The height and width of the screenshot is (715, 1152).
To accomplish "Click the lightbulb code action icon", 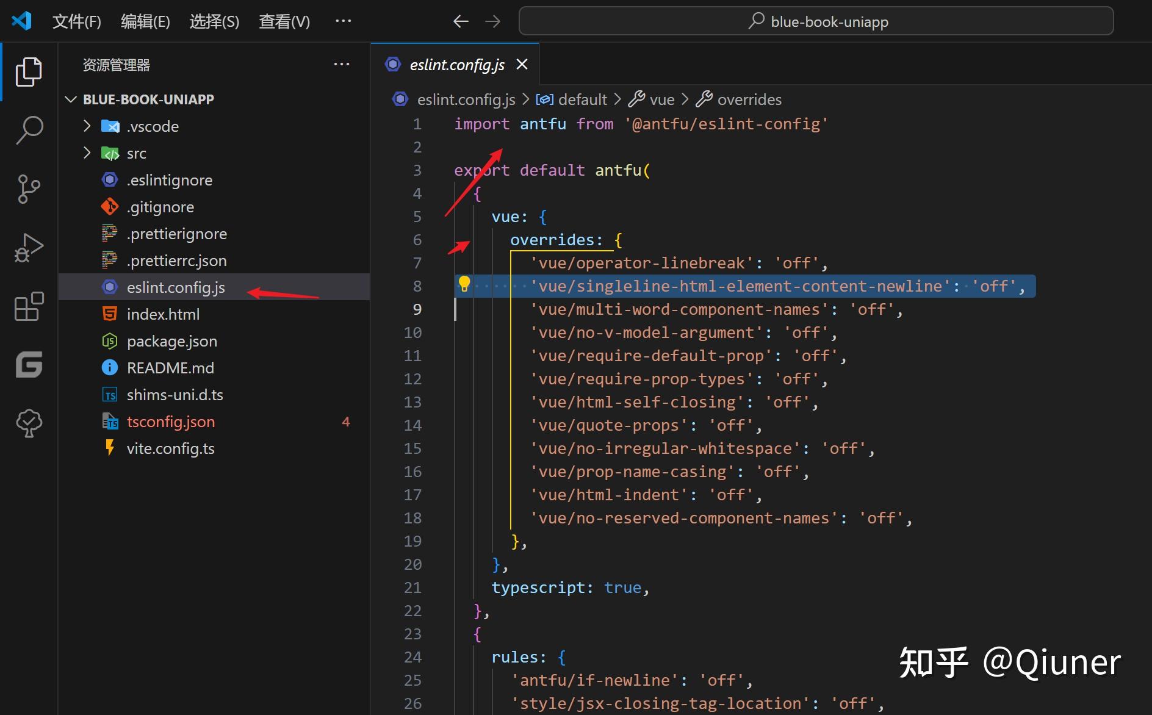I will pyautogui.click(x=464, y=284).
